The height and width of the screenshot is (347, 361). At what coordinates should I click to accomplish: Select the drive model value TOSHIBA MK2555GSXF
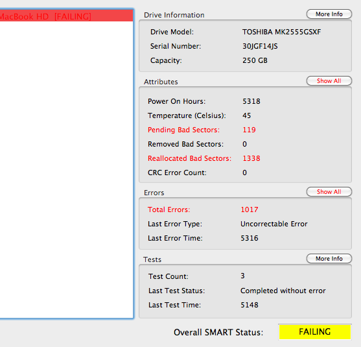click(281, 32)
